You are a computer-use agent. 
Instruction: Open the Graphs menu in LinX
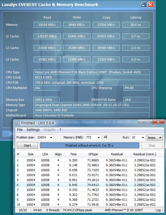tap(50, 130)
